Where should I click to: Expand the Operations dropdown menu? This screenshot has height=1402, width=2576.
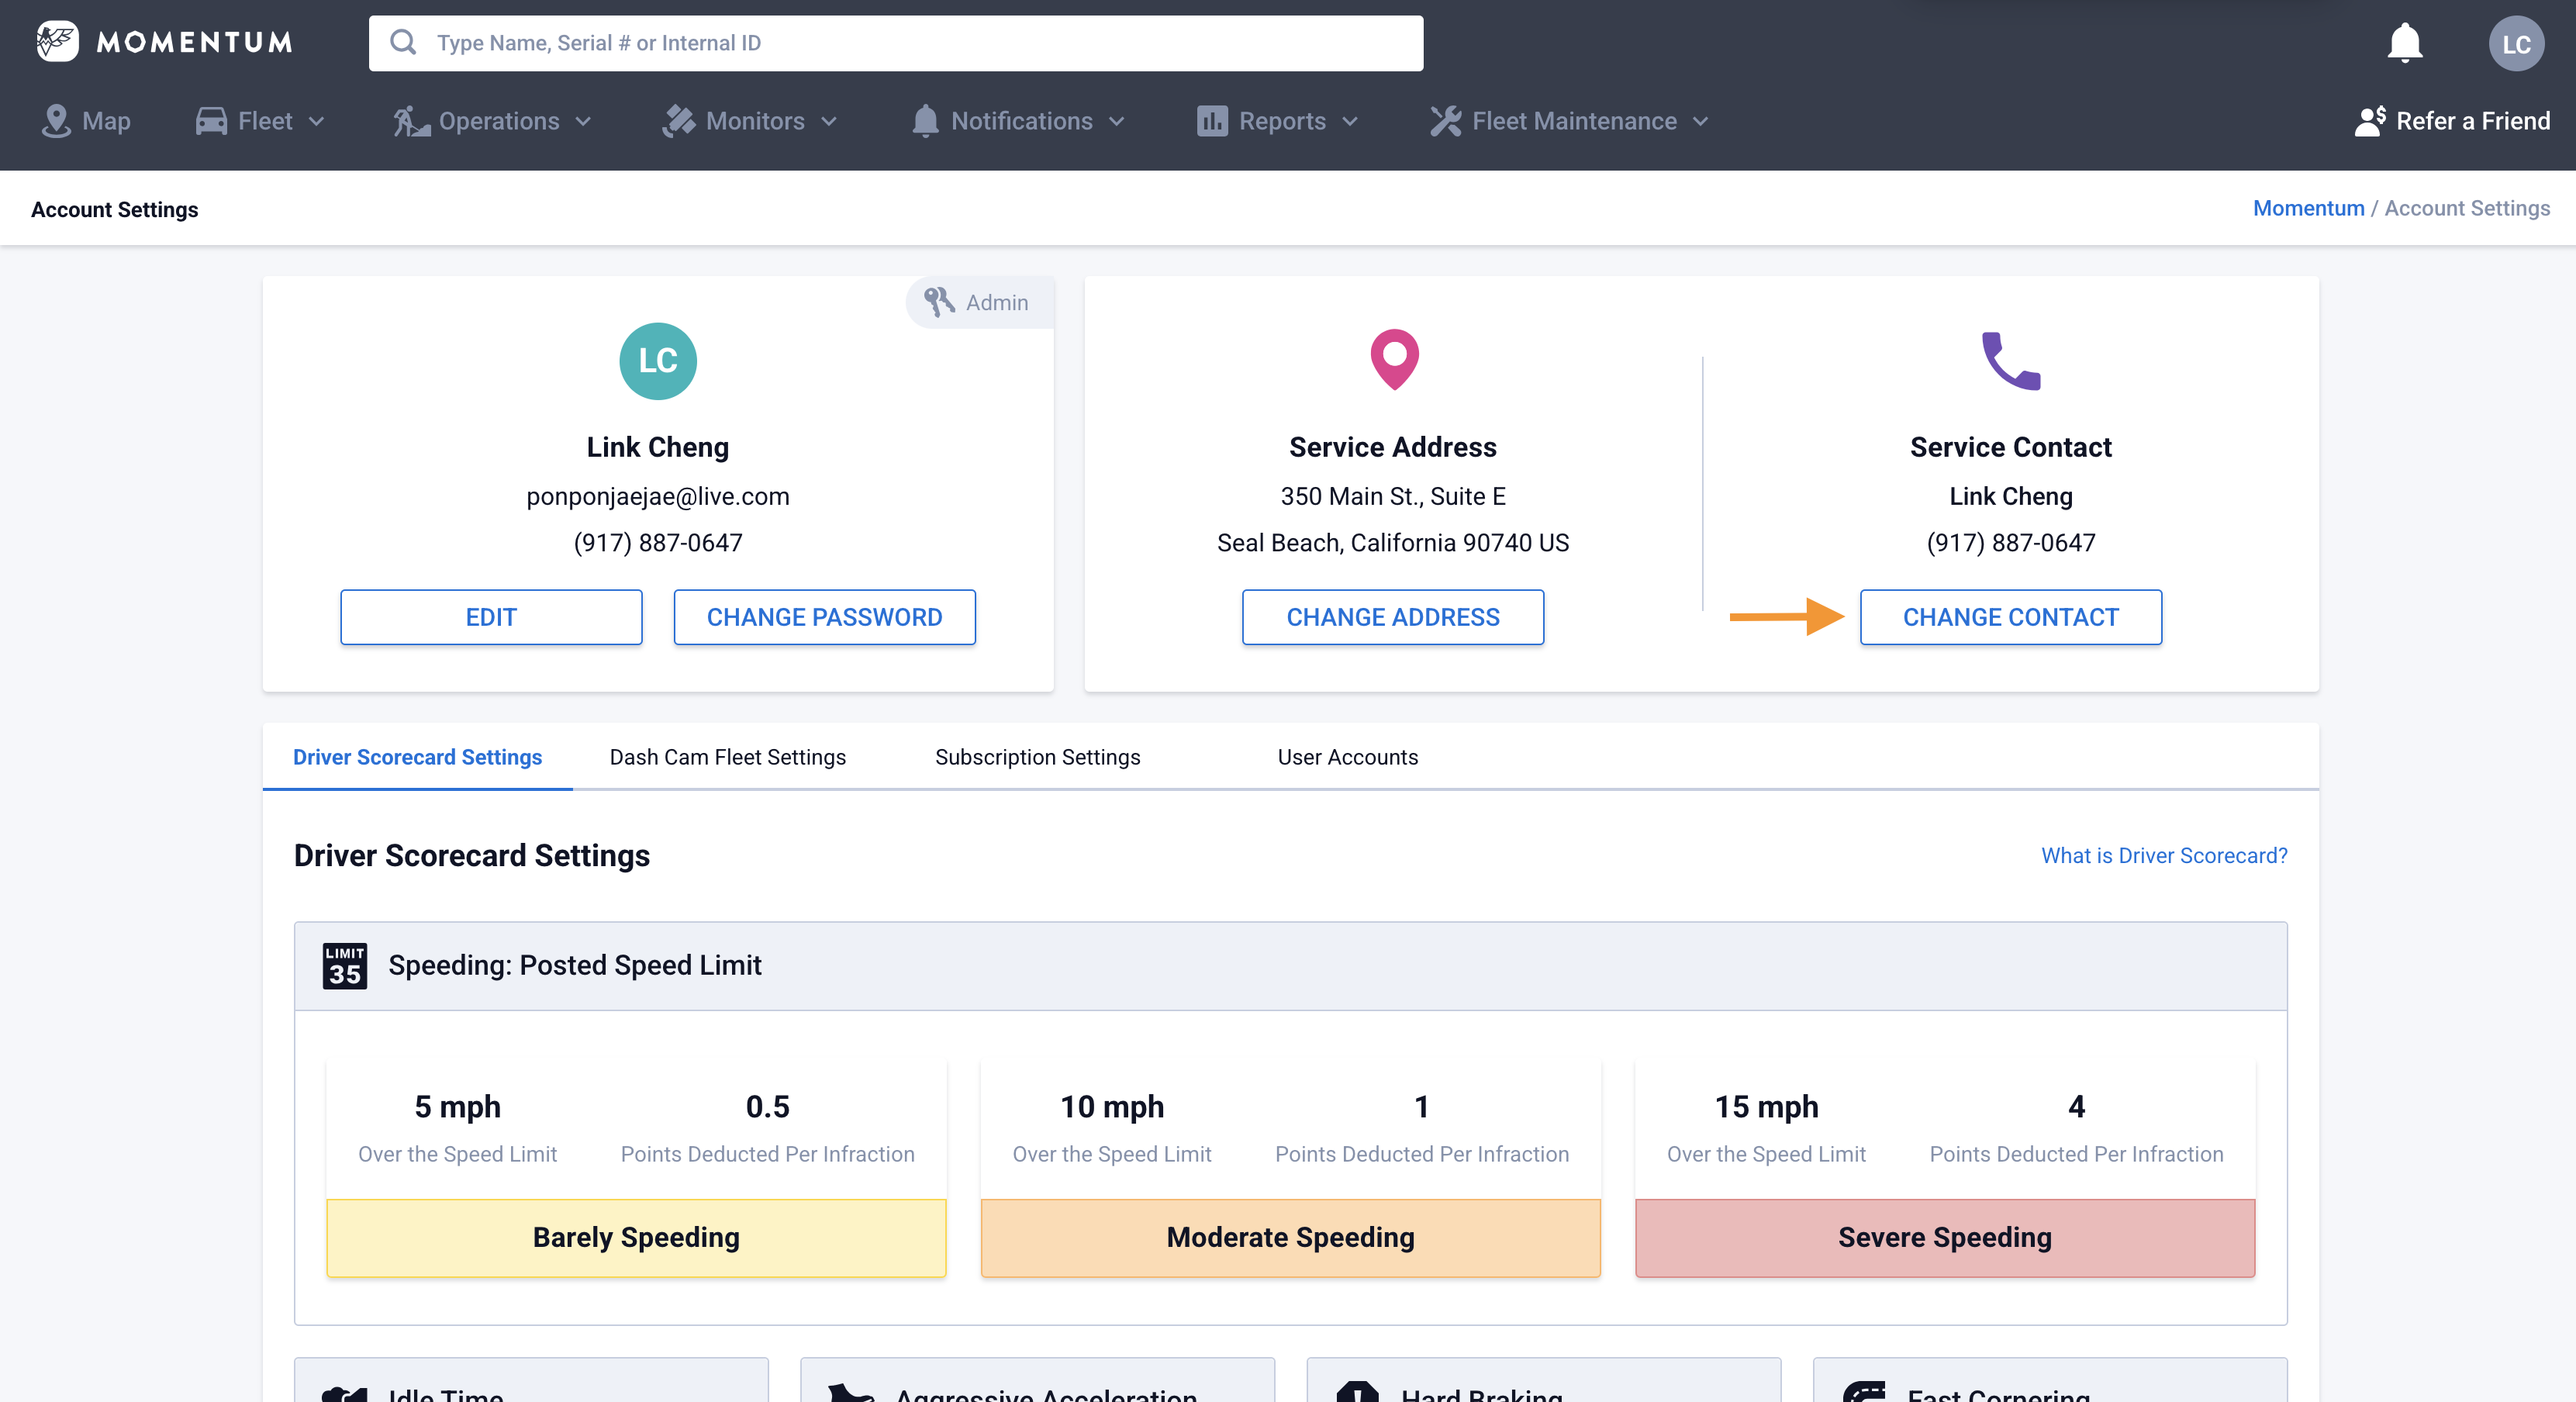point(493,121)
